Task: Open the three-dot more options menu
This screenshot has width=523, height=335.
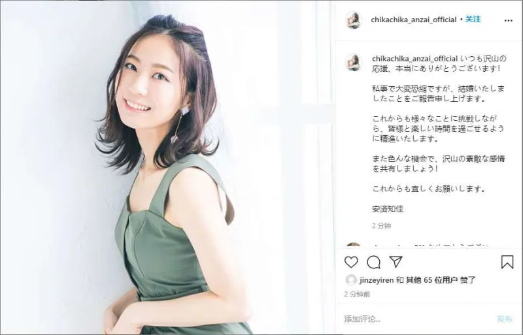Action: (x=509, y=20)
